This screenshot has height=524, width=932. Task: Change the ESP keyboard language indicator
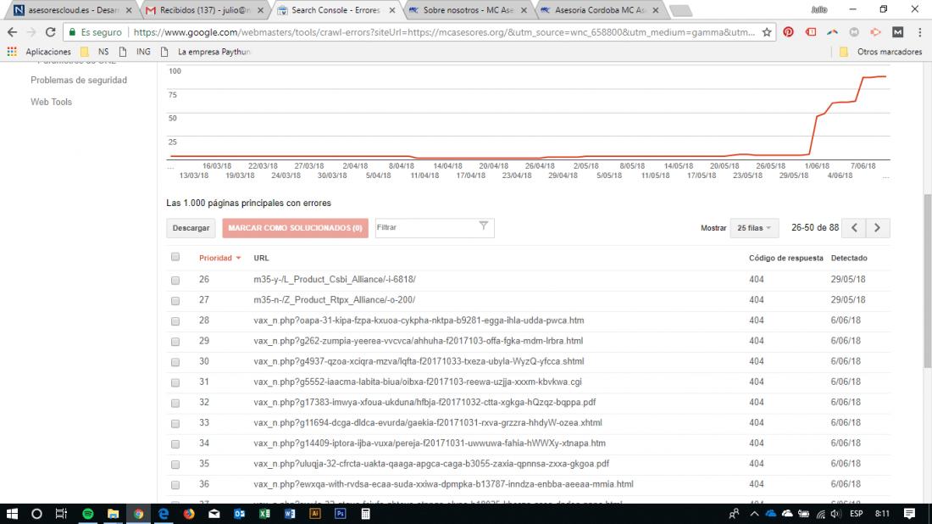[x=857, y=514]
